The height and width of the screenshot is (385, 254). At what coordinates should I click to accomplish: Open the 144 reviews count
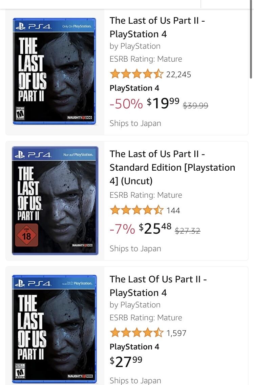pyautogui.click(x=173, y=210)
